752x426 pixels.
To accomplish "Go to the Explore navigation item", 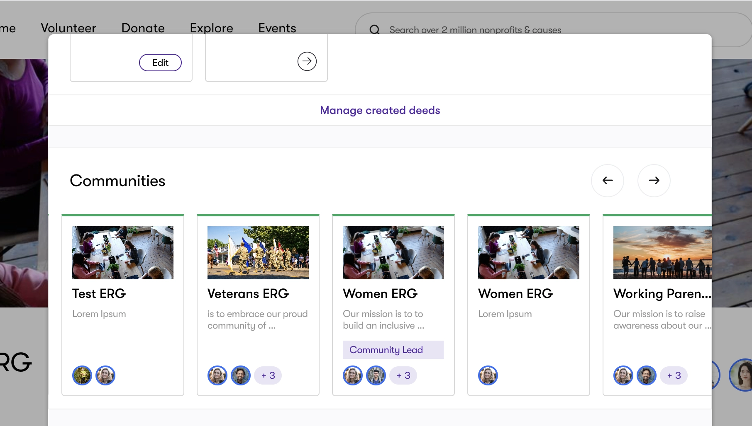I will point(212,28).
